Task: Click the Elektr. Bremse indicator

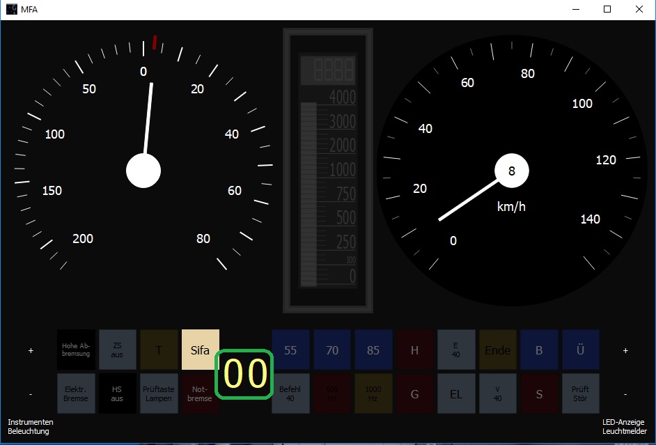Action: (x=76, y=393)
